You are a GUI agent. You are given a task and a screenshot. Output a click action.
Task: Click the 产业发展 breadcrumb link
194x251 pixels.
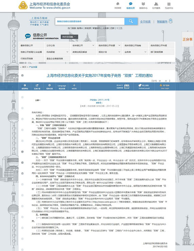tap(33, 67)
